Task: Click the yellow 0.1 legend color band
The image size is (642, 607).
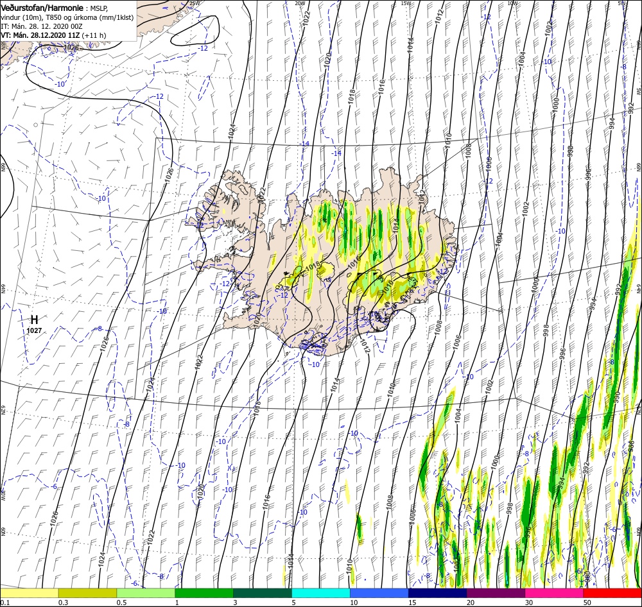Action: click(29, 593)
